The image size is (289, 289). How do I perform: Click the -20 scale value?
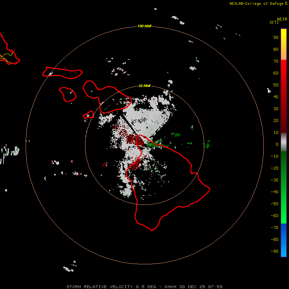(x=275, y=168)
